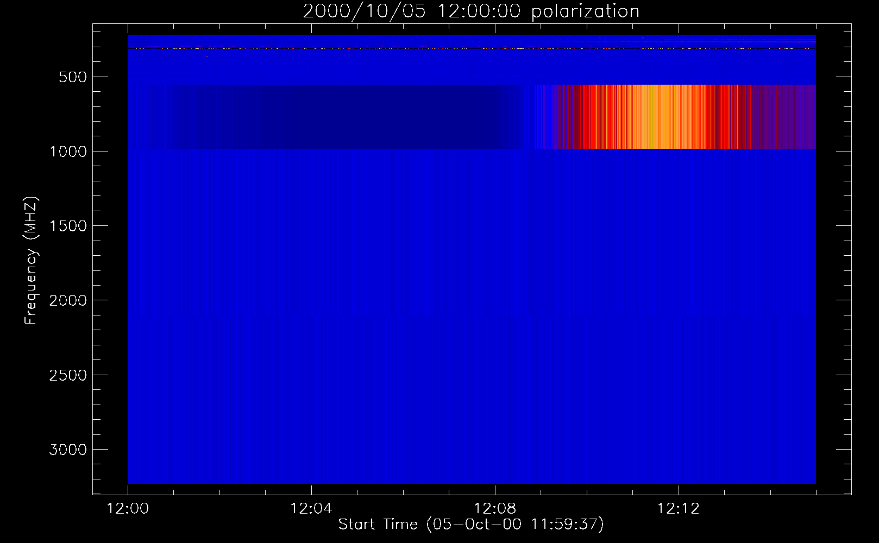
Task: Click the 2500 frequency tick label
Action: tap(68, 375)
